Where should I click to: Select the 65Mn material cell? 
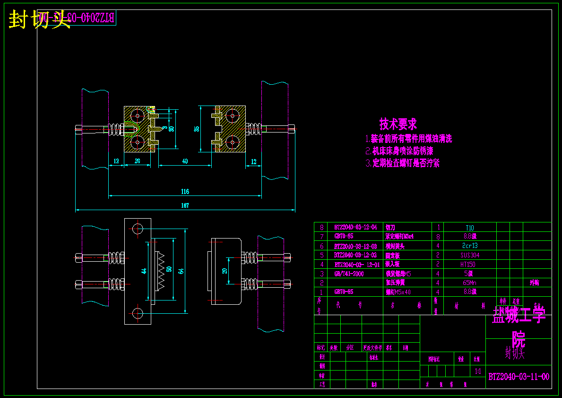[469, 283]
